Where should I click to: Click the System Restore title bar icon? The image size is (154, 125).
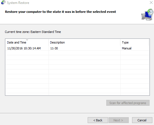click(x=3, y=3)
